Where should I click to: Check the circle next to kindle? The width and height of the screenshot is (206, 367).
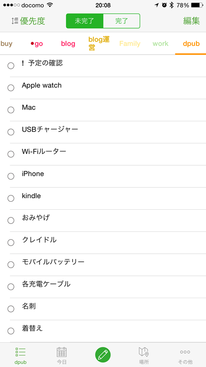click(11, 198)
